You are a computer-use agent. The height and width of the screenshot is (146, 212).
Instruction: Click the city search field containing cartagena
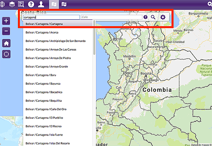[51, 17]
